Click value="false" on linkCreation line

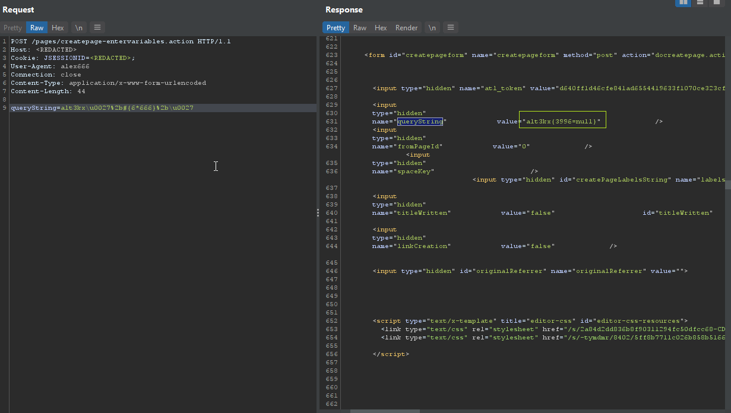tap(528, 246)
